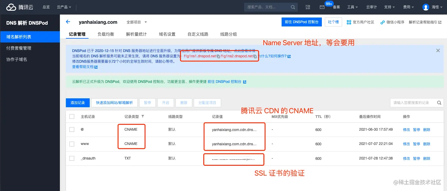
Task: Close the blue DNSPod upgrade notice
Action: (438, 50)
